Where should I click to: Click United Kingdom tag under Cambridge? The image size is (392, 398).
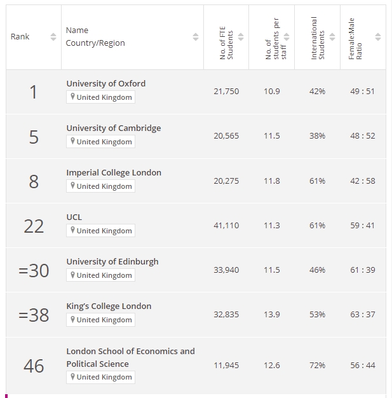coord(101,141)
